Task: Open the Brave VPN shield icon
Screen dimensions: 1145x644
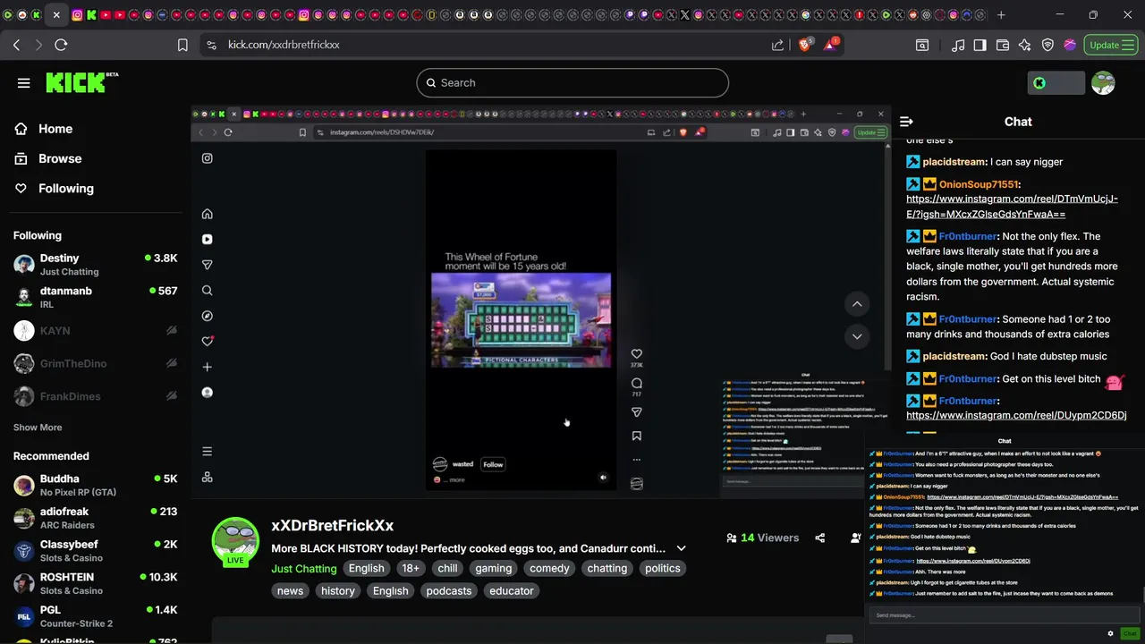Action: (x=1047, y=45)
